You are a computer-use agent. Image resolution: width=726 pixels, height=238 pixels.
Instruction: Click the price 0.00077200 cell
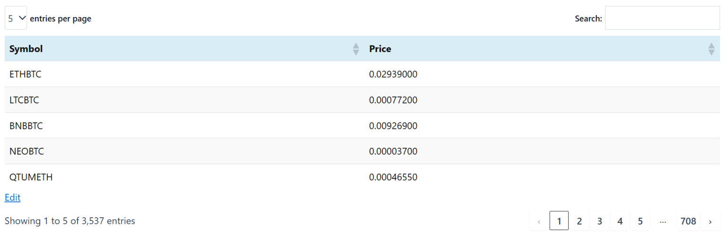click(x=542, y=100)
